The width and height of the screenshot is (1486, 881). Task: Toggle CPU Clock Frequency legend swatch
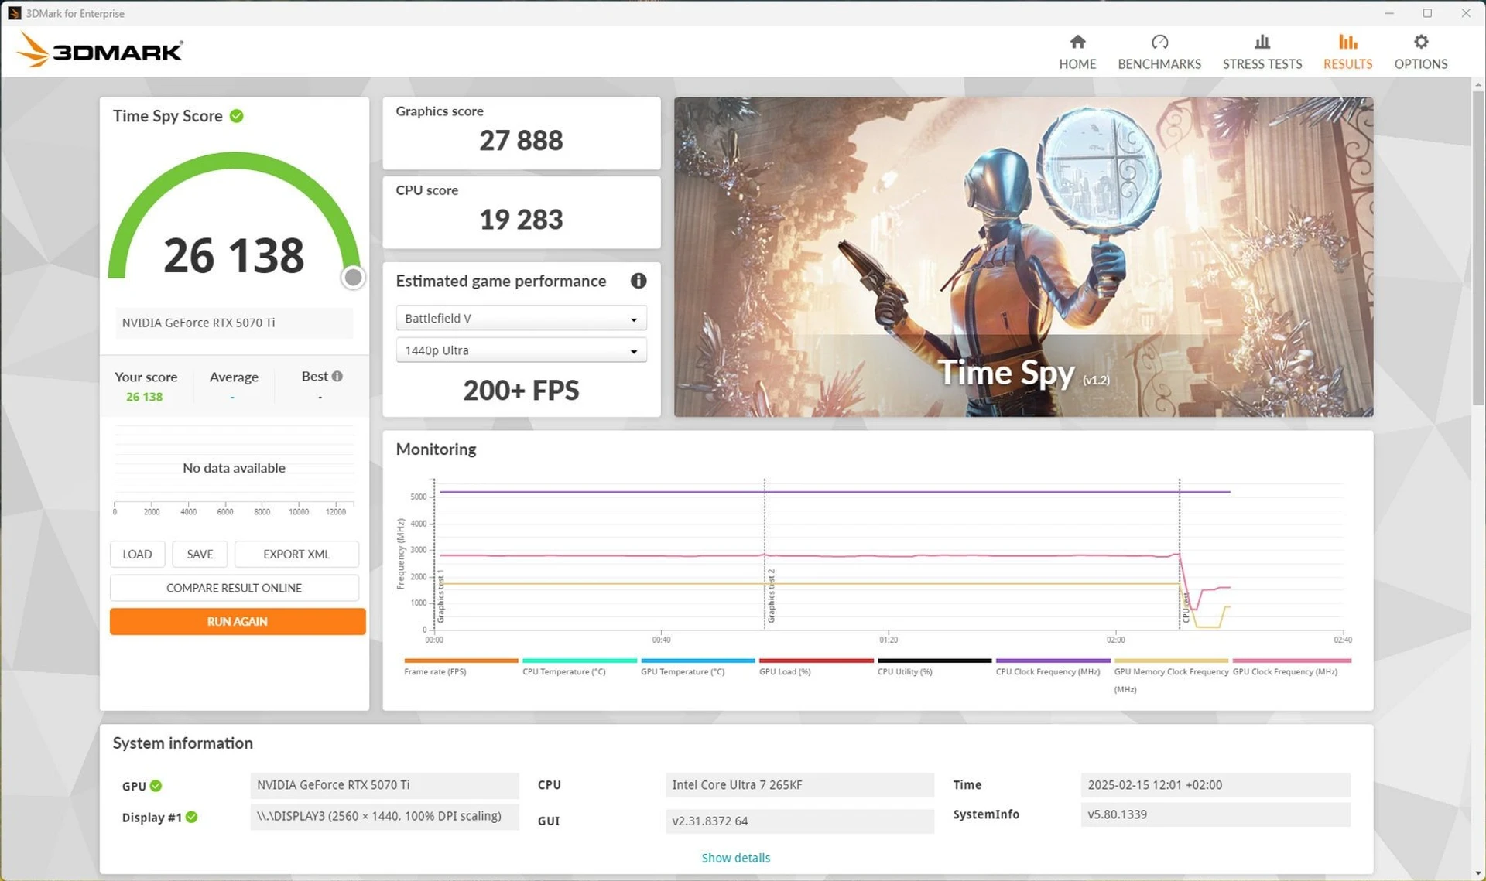pos(1053,661)
